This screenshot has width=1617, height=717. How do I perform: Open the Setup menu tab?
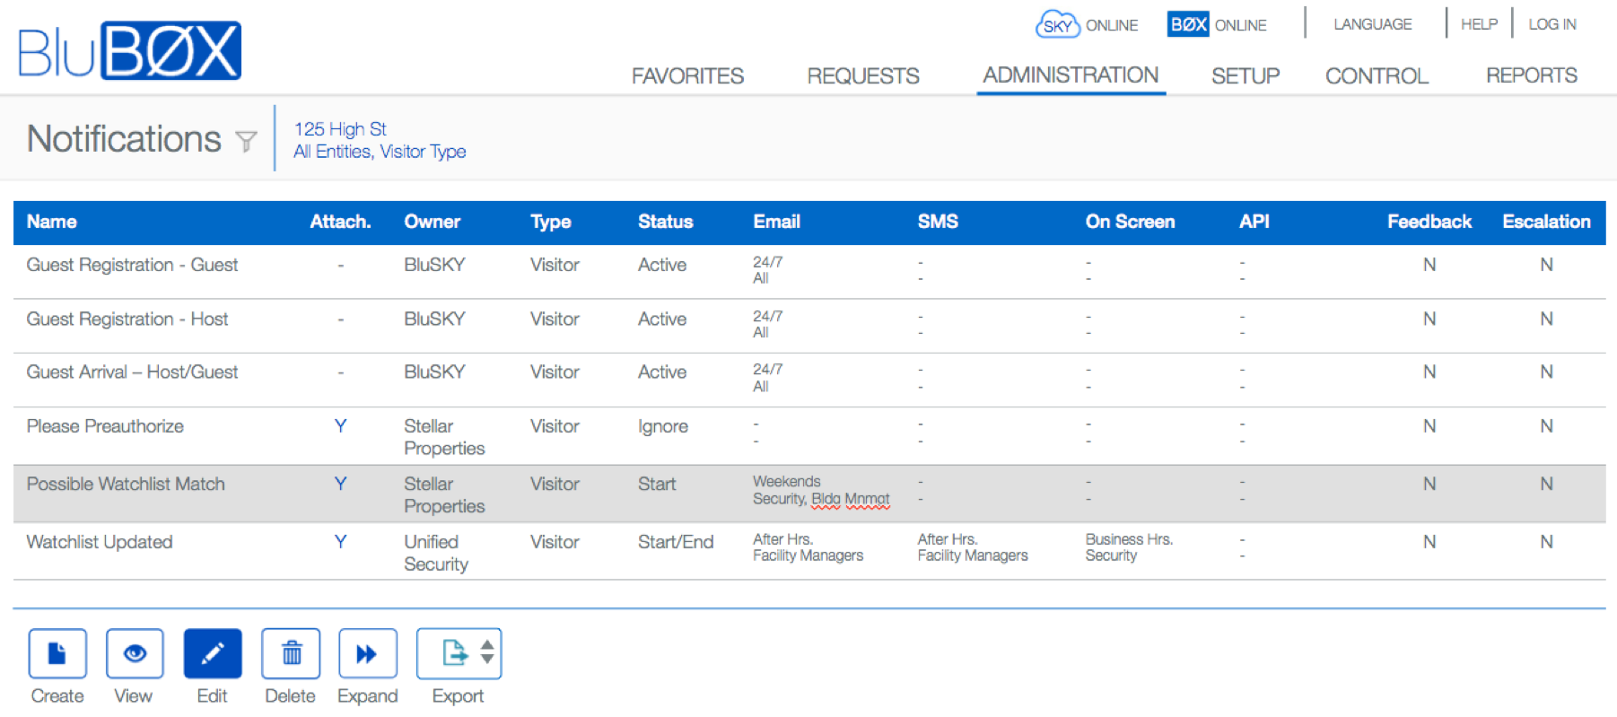click(x=1245, y=75)
